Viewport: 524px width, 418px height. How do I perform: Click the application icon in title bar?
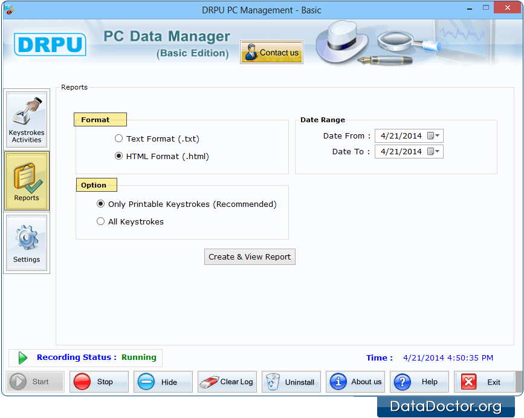pyautogui.click(x=8, y=10)
